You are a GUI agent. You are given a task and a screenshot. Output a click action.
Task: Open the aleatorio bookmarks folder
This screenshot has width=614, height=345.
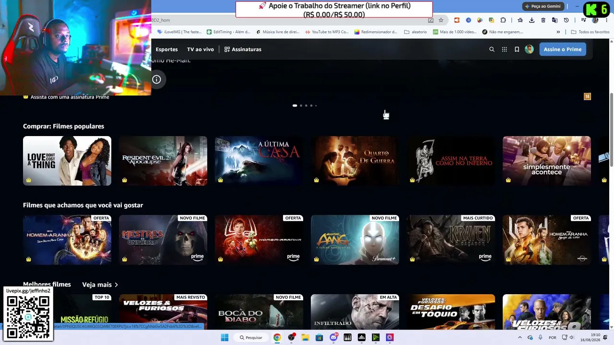tap(415, 32)
